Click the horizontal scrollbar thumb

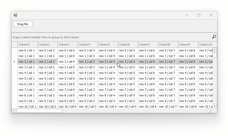point(39,111)
